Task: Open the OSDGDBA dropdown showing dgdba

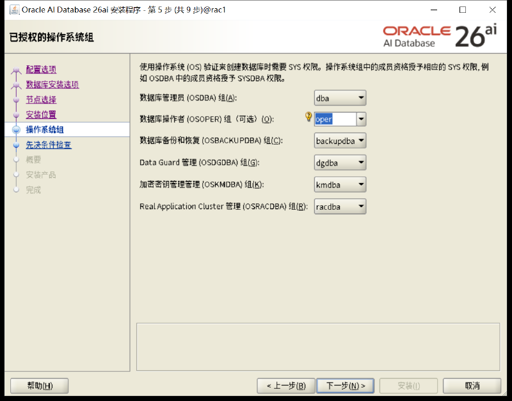Action: [340, 162]
